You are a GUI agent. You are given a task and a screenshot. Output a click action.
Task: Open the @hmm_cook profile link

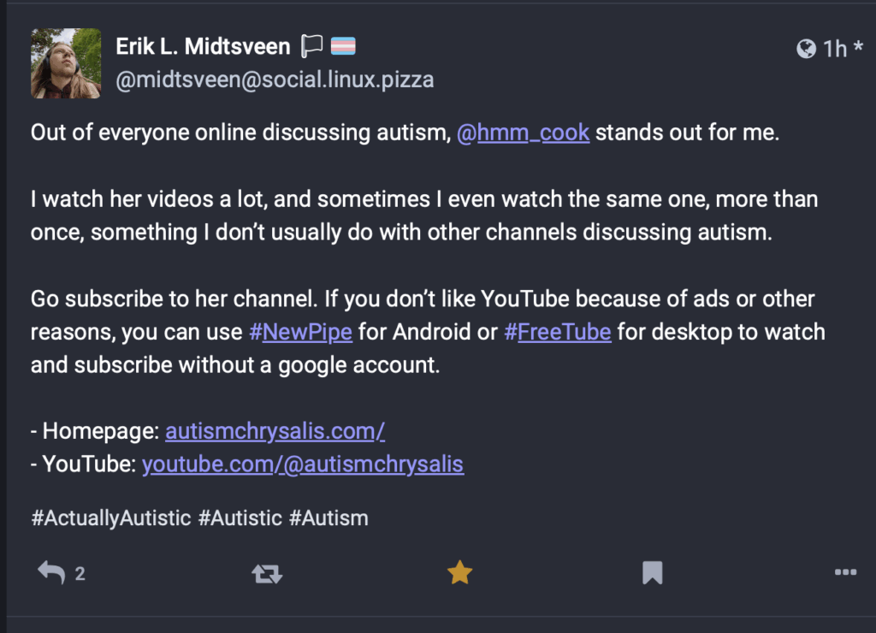(x=524, y=133)
